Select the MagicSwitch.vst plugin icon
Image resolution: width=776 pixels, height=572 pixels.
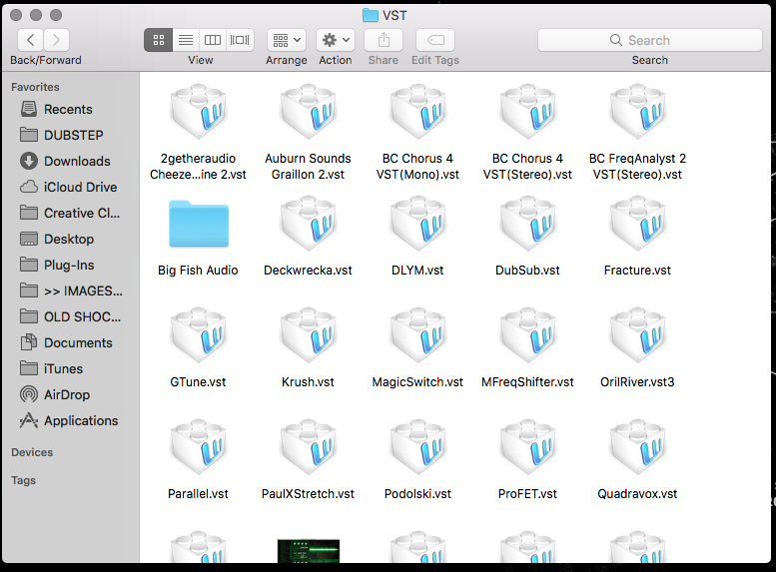click(417, 335)
